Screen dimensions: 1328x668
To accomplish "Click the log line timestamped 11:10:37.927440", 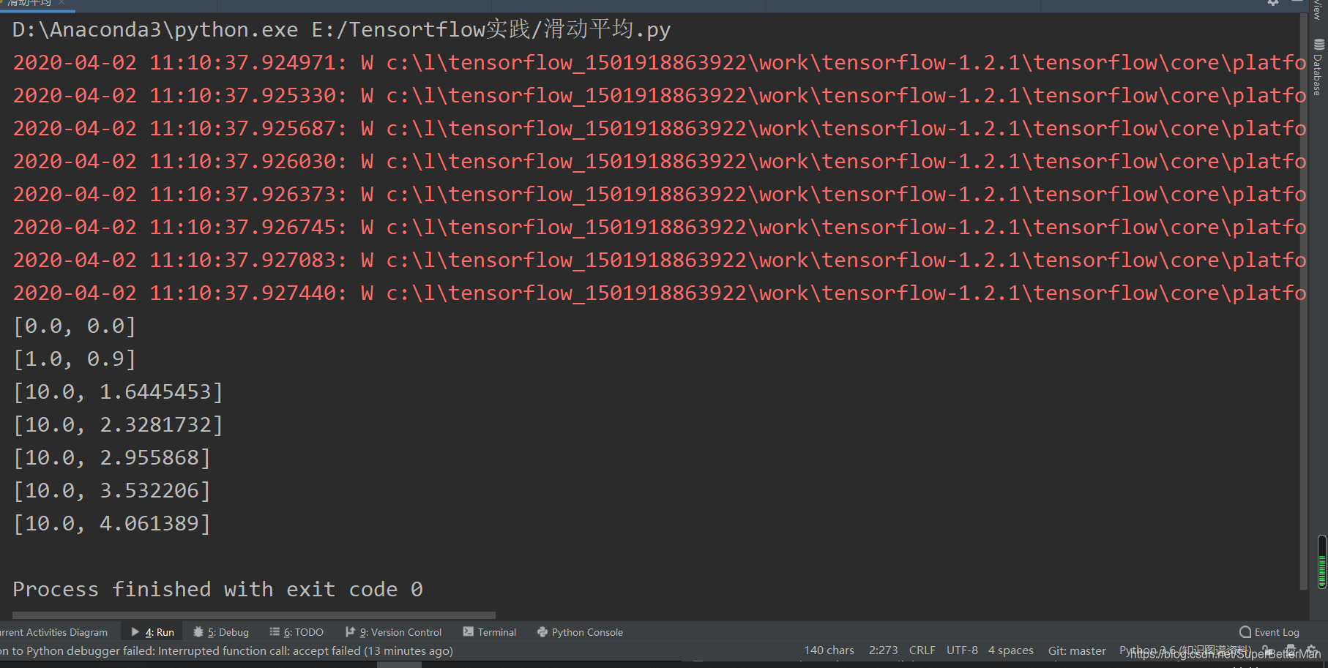I will (659, 293).
